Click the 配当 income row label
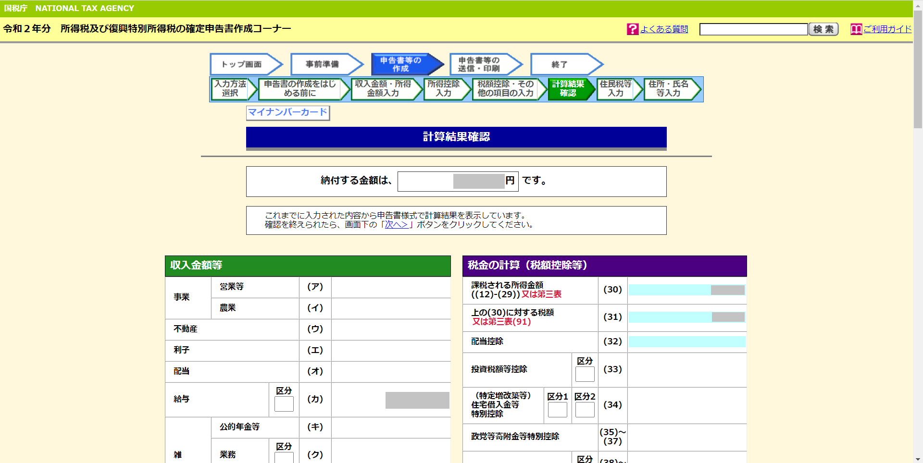The height and width of the screenshot is (463, 923). (x=182, y=371)
